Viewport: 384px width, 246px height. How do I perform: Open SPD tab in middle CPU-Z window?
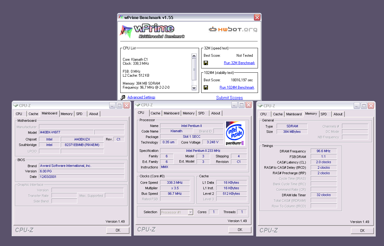pyautogui.click(x=202, y=113)
